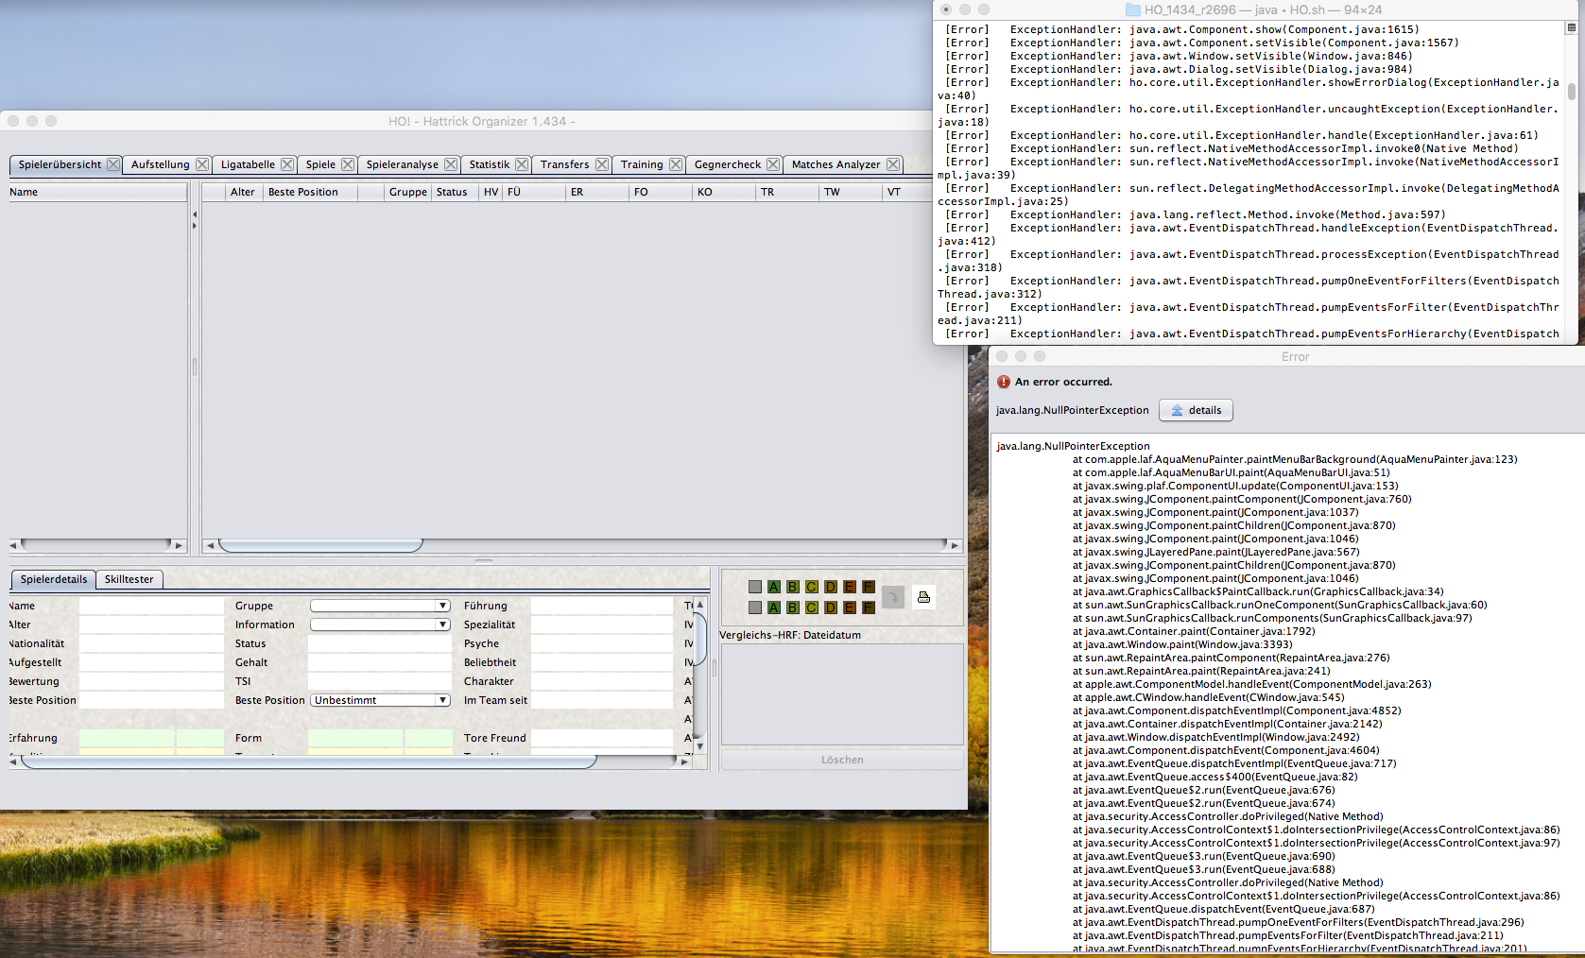Click the 'An error occurred.' message
1585x958 pixels.
point(1063,382)
